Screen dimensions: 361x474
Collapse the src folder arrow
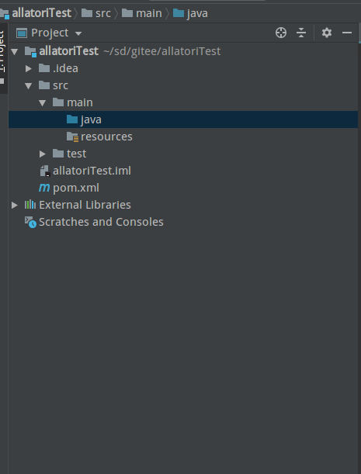point(29,86)
